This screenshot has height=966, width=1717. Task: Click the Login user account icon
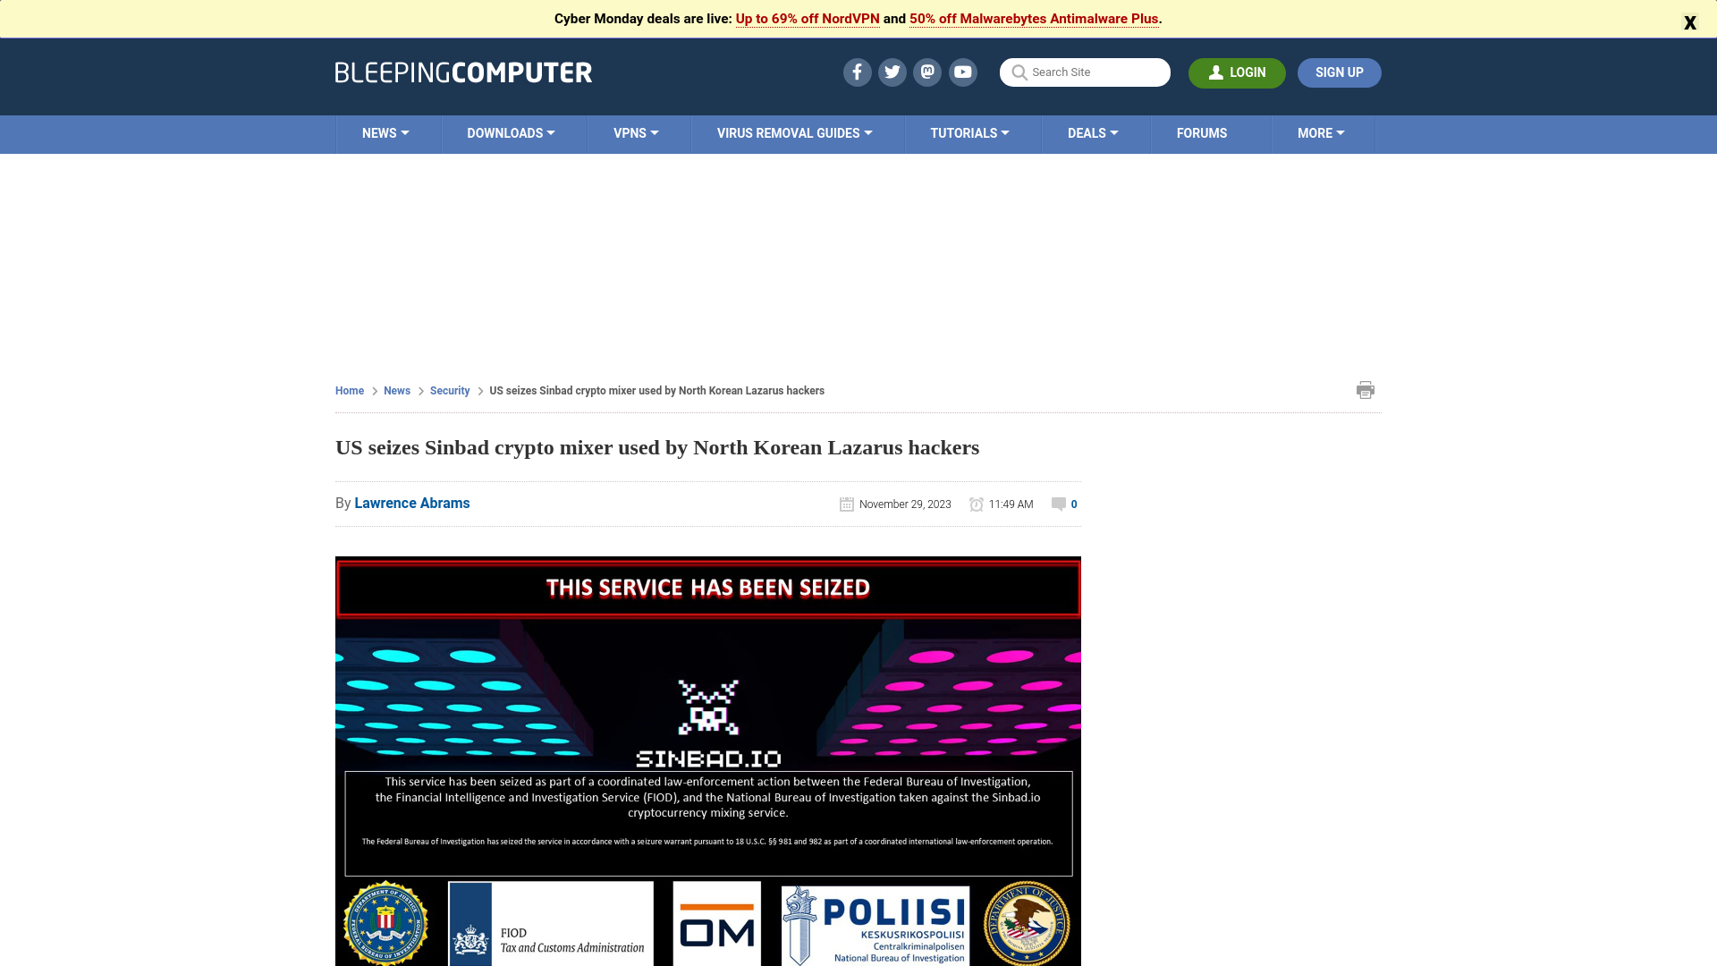(x=1216, y=72)
